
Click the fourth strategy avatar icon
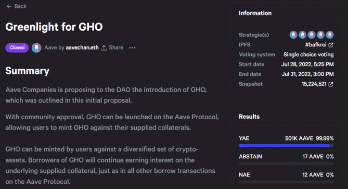pos(321,35)
